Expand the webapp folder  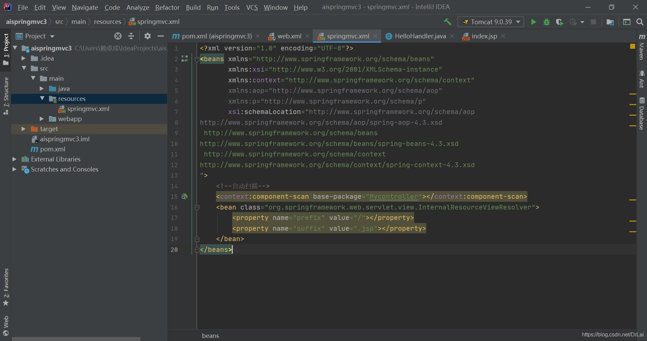[x=42, y=119]
